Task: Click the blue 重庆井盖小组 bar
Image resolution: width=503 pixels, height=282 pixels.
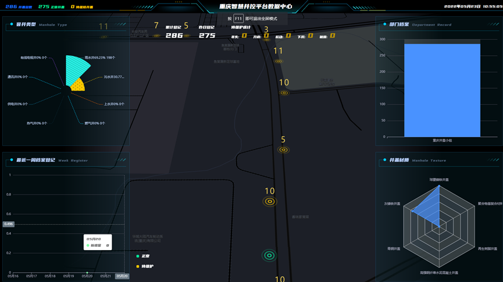Action: [442, 90]
